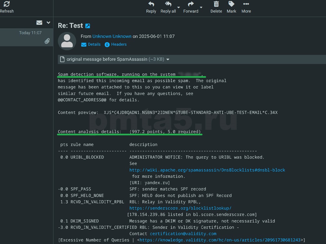Click the Forward arrow icon

tap(191, 4)
